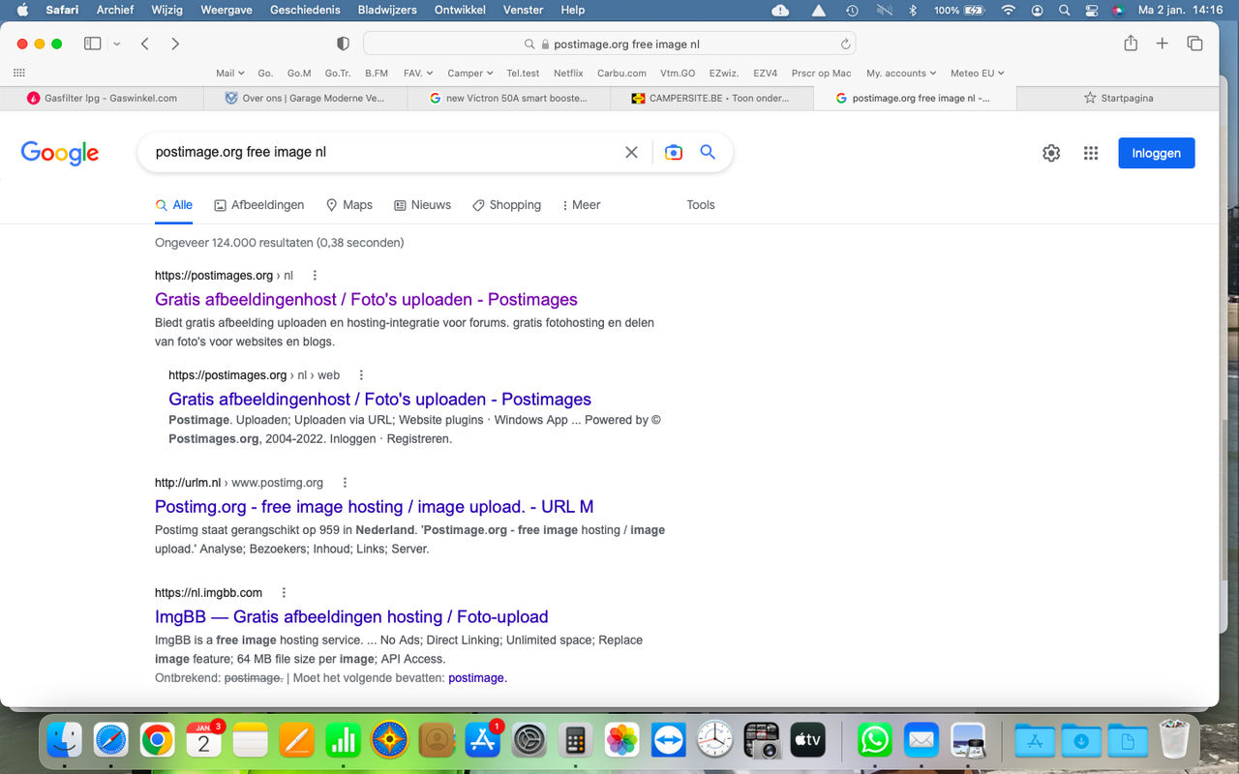Open the Archief menu
The width and height of the screenshot is (1239, 774).
click(x=116, y=10)
